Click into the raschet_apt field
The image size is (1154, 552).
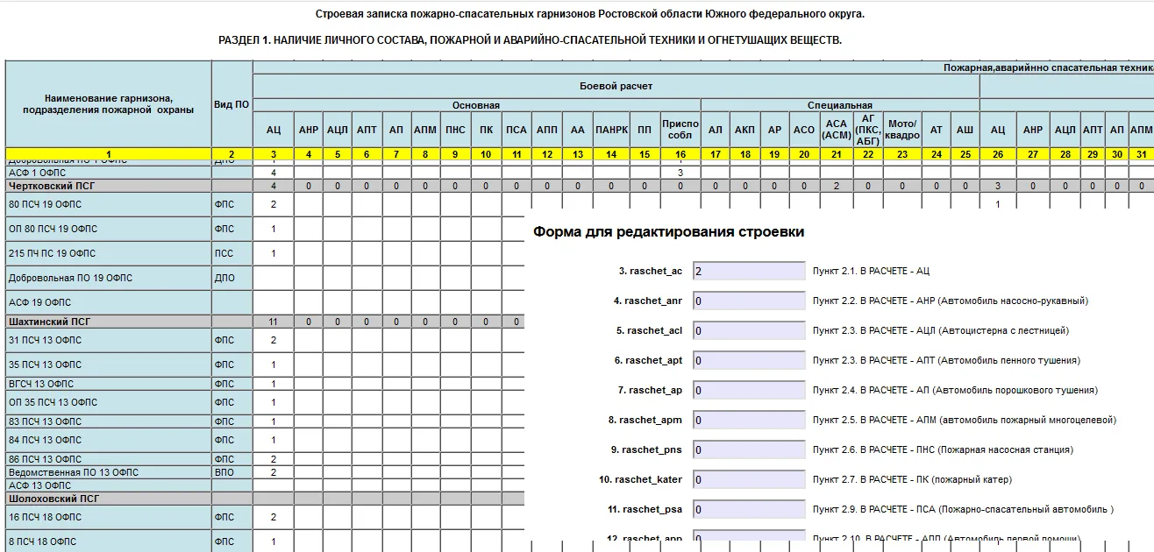click(749, 361)
